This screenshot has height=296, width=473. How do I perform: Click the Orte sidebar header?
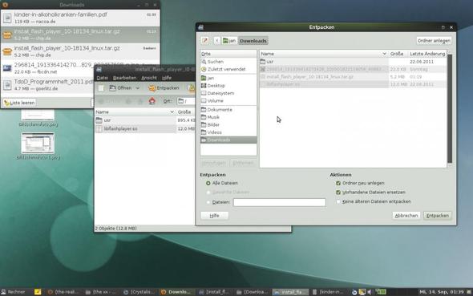(228, 54)
